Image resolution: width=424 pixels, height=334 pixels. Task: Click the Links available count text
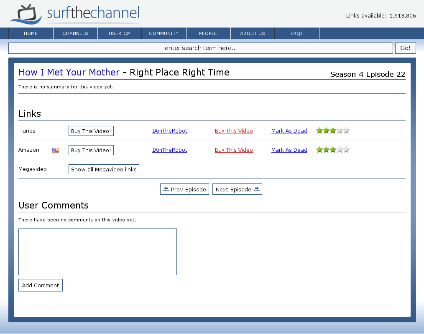(381, 15)
